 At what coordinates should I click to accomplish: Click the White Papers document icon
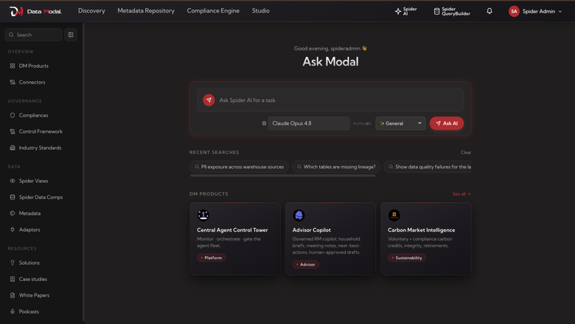click(x=13, y=295)
